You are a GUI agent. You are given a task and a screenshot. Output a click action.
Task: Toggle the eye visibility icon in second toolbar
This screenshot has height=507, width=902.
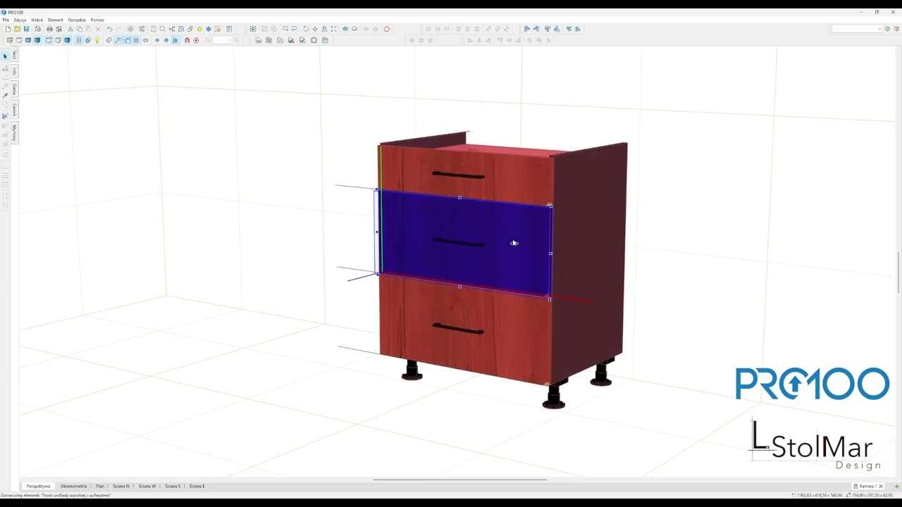click(x=145, y=40)
